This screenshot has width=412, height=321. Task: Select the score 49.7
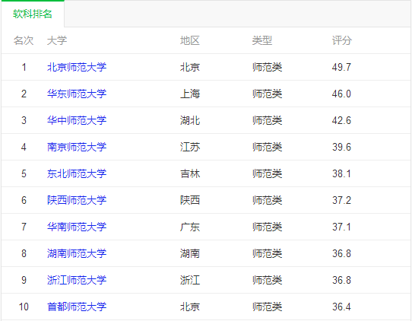[x=341, y=67]
